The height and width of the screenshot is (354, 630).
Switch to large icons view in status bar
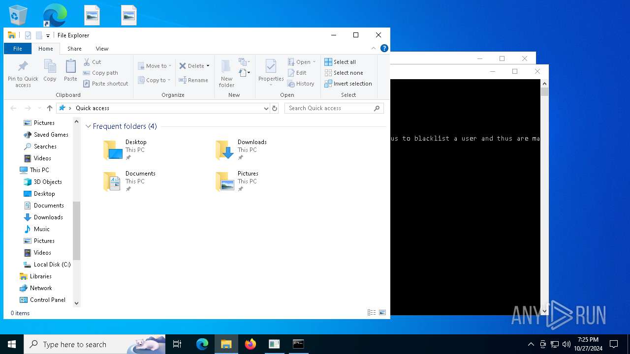[382, 313]
